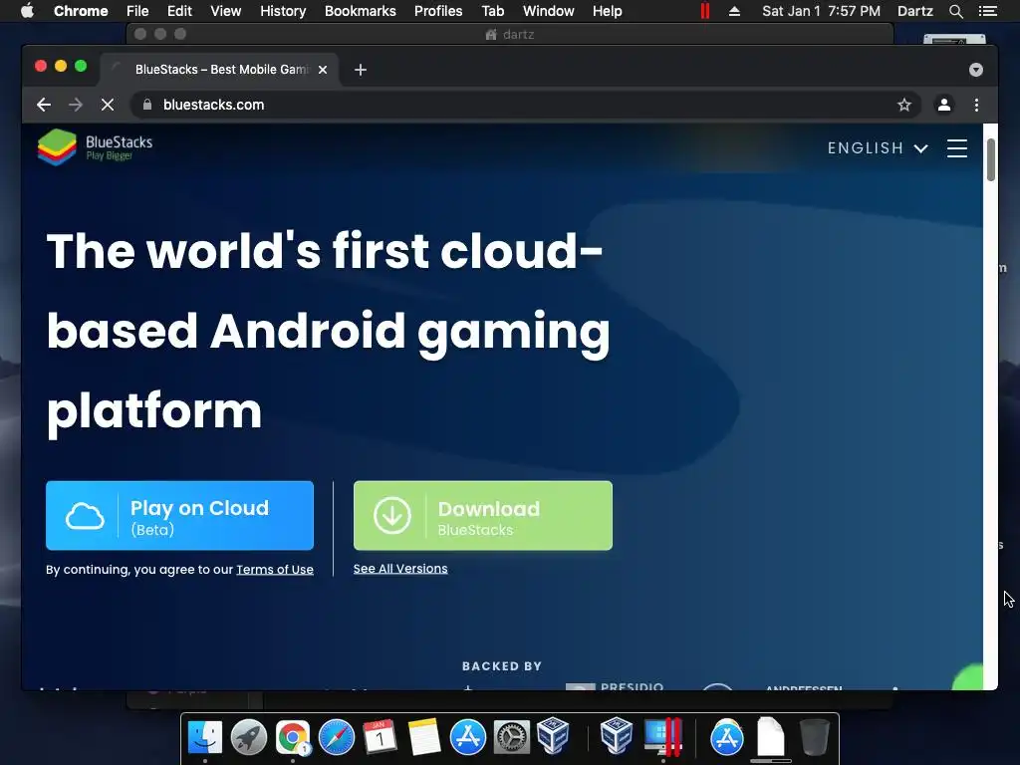This screenshot has width=1020, height=765.
Task: Open Finder from the dock
Action: [x=205, y=737]
